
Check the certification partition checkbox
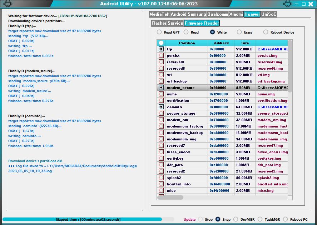coord(161,101)
